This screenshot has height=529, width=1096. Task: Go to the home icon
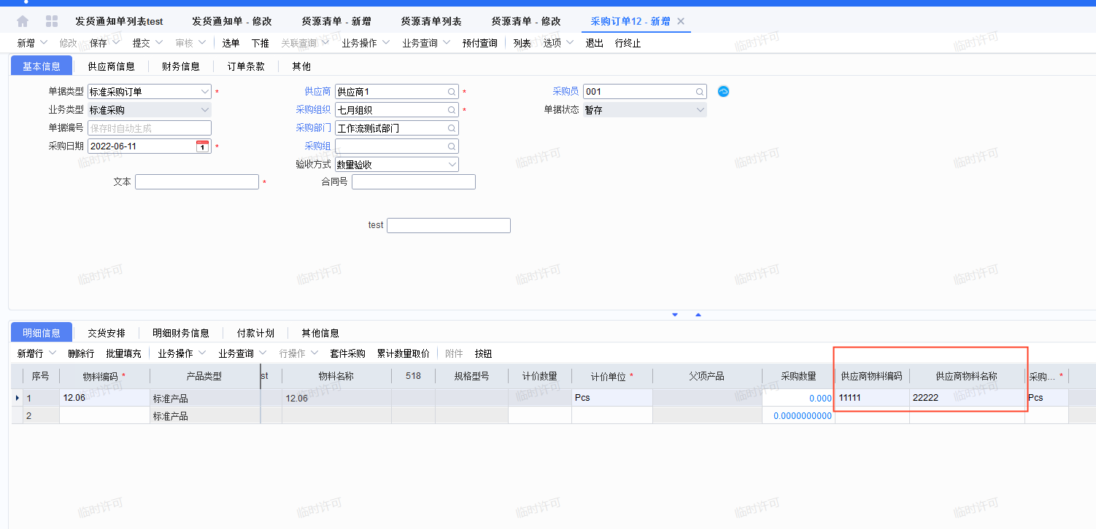pos(23,21)
